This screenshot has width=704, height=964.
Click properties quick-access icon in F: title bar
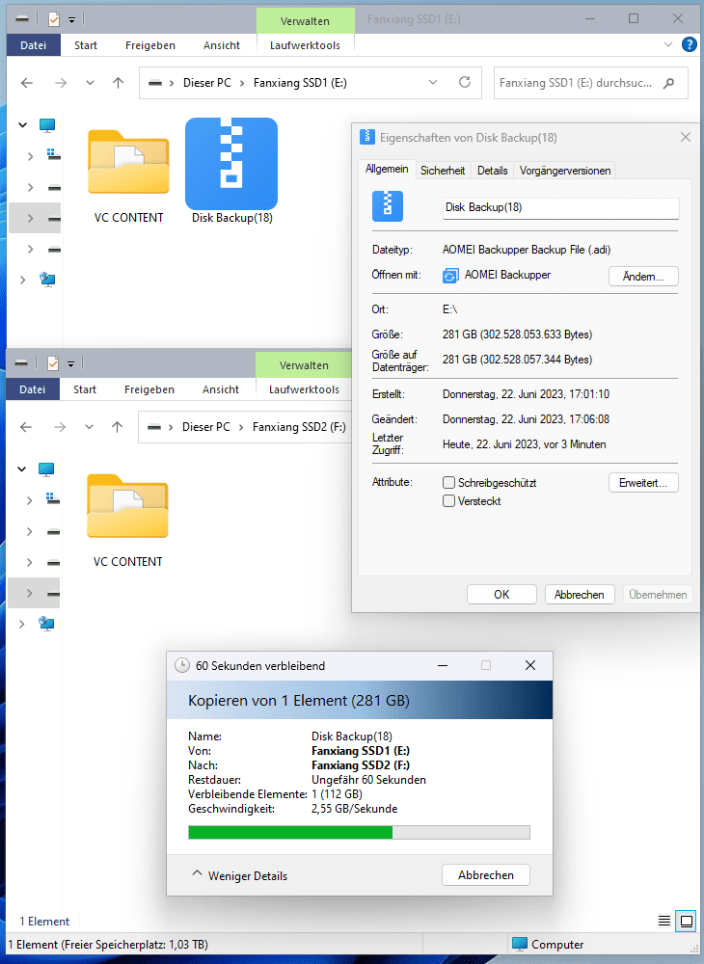53,364
